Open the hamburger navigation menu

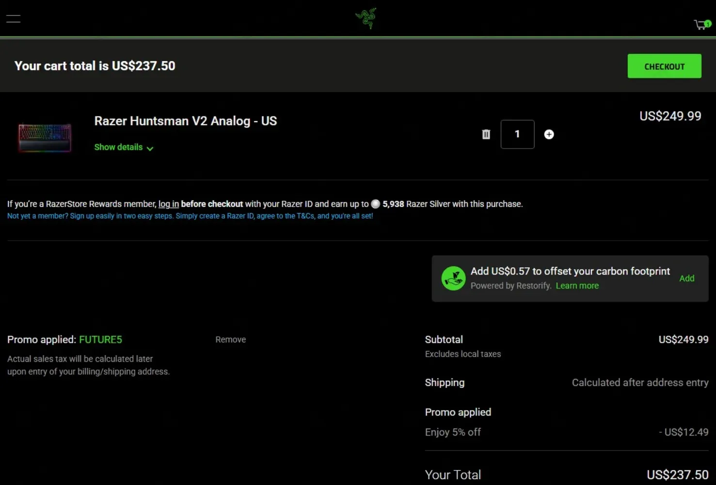tap(13, 19)
